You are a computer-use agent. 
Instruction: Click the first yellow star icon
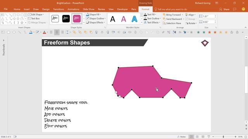pyautogui.click(x=220, y=32)
